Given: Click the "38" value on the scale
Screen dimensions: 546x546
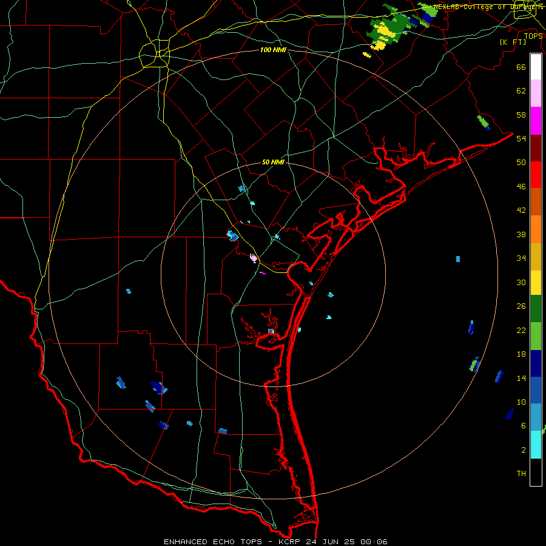Looking at the screenshot, I should tap(521, 234).
